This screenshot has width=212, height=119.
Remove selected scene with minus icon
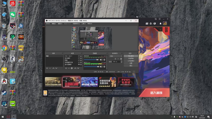[x=50, y=68]
